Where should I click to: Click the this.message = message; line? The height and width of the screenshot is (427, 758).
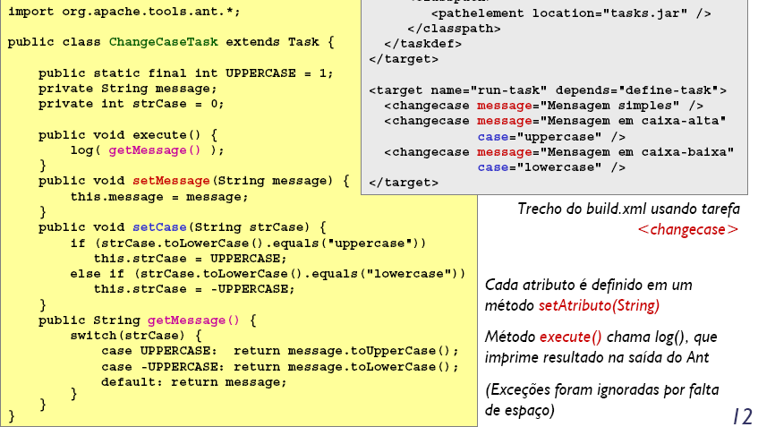(x=159, y=197)
